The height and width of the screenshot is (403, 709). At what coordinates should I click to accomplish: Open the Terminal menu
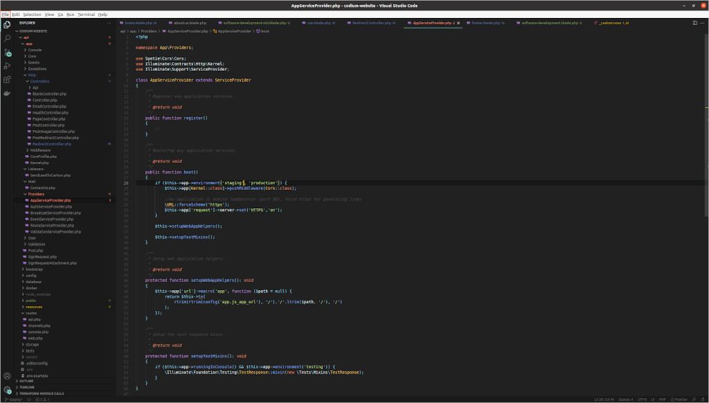(87, 15)
